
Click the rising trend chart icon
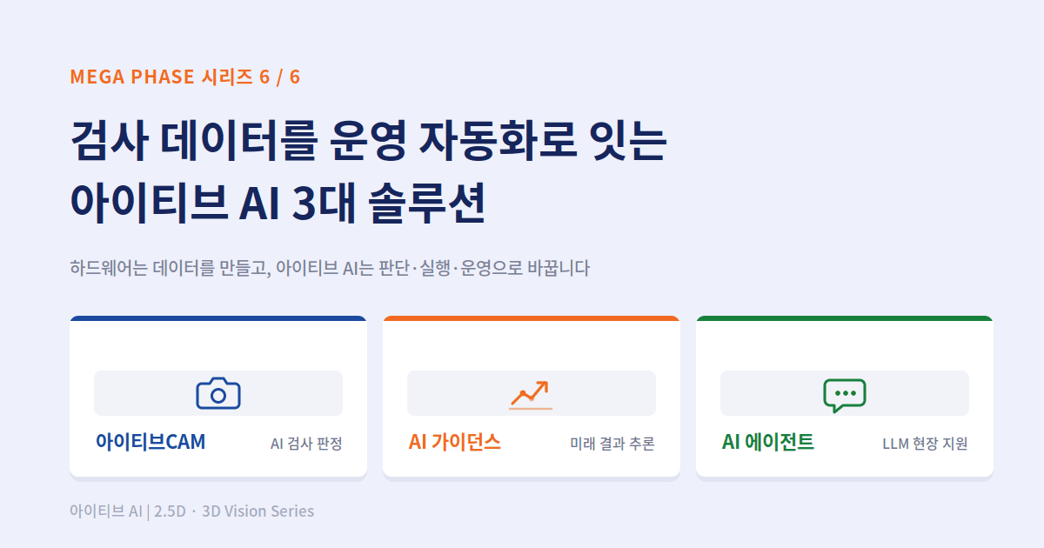[x=531, y=394]
